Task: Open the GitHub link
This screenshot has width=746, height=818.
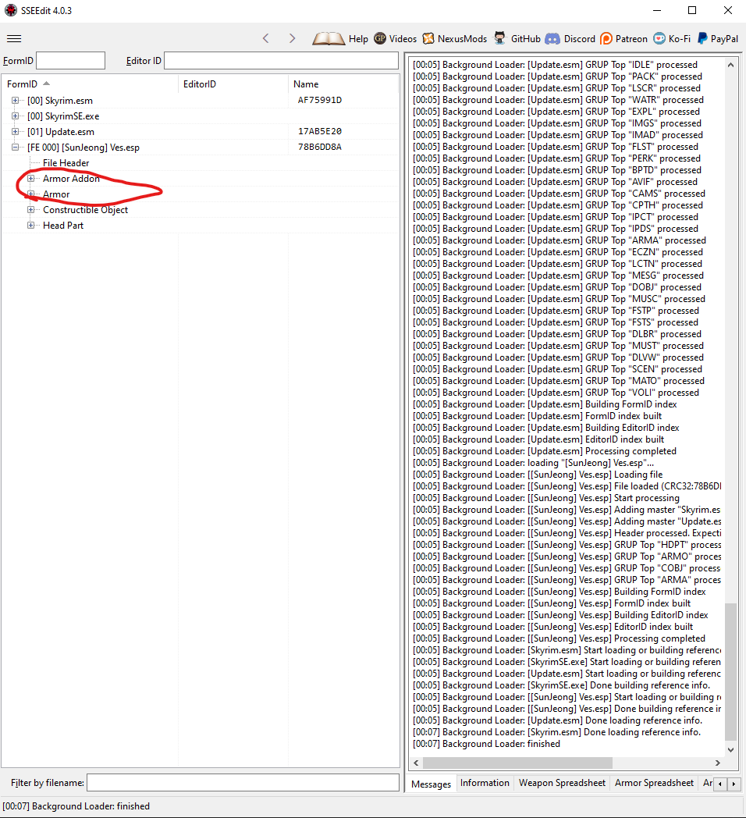Action: (x=525, y=38)
